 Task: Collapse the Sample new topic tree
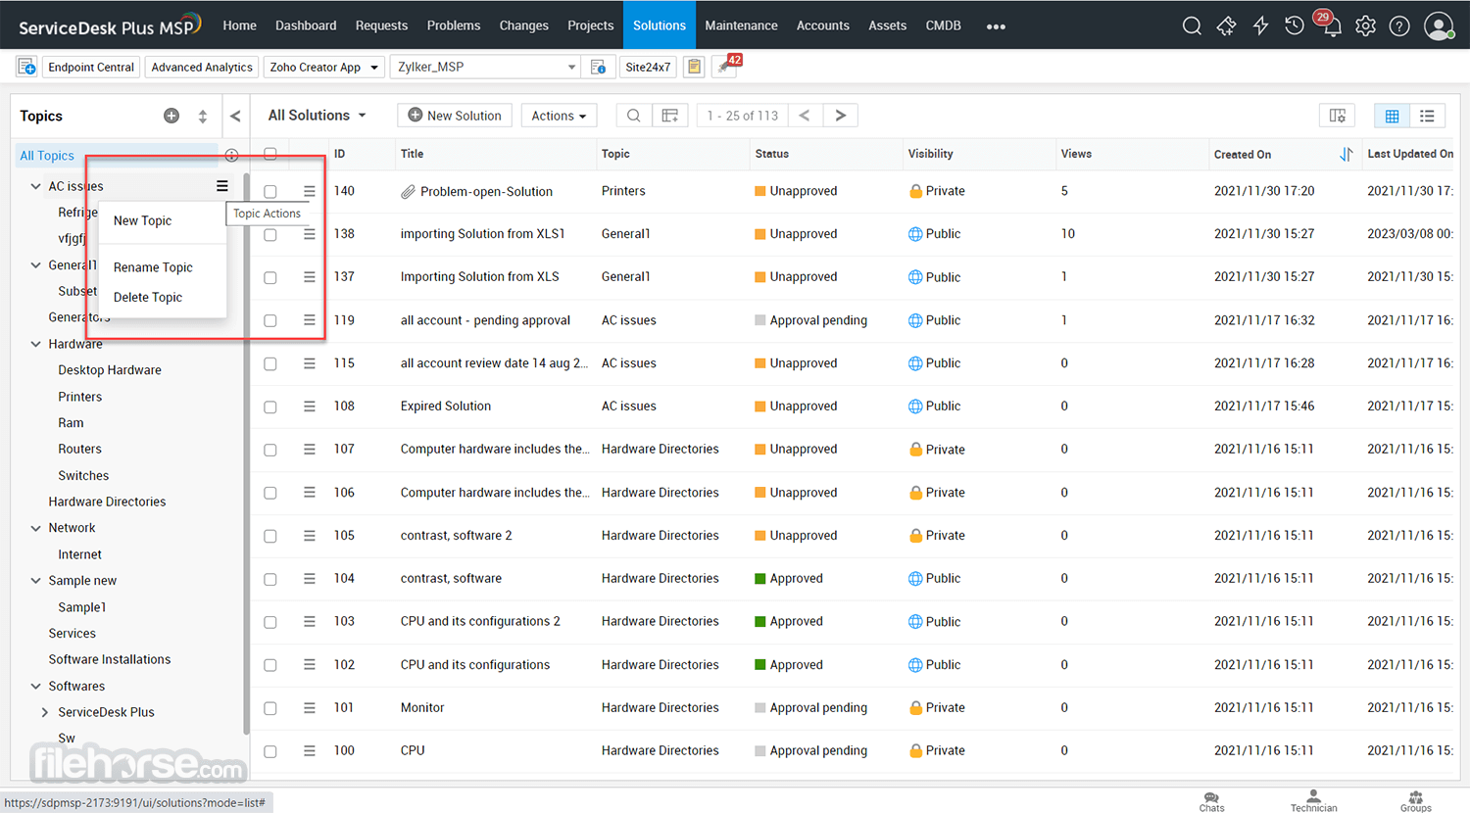(36, 581)
